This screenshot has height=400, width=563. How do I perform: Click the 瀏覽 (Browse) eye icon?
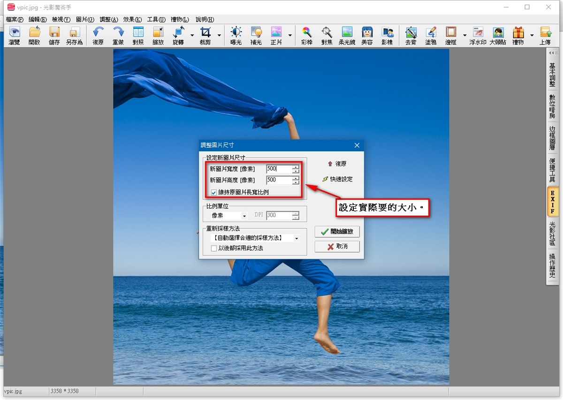click(x=15, y=35)
